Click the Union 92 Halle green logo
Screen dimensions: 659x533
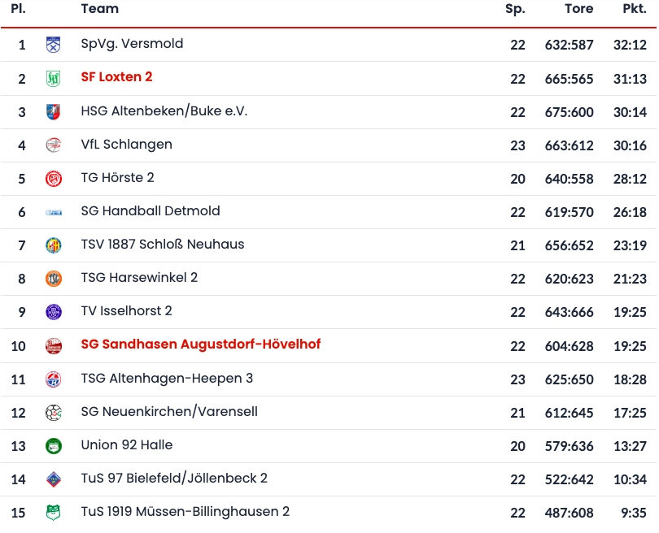click(x=54, y=446)
